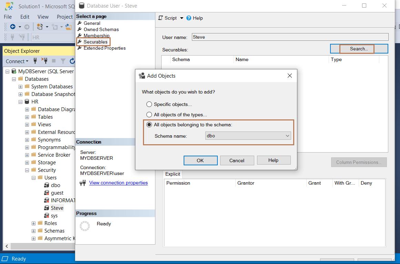This screenshot has height=264, width=400.
Task: Click the Open File icon in the toolbar
Action: [x=68, y=27]
